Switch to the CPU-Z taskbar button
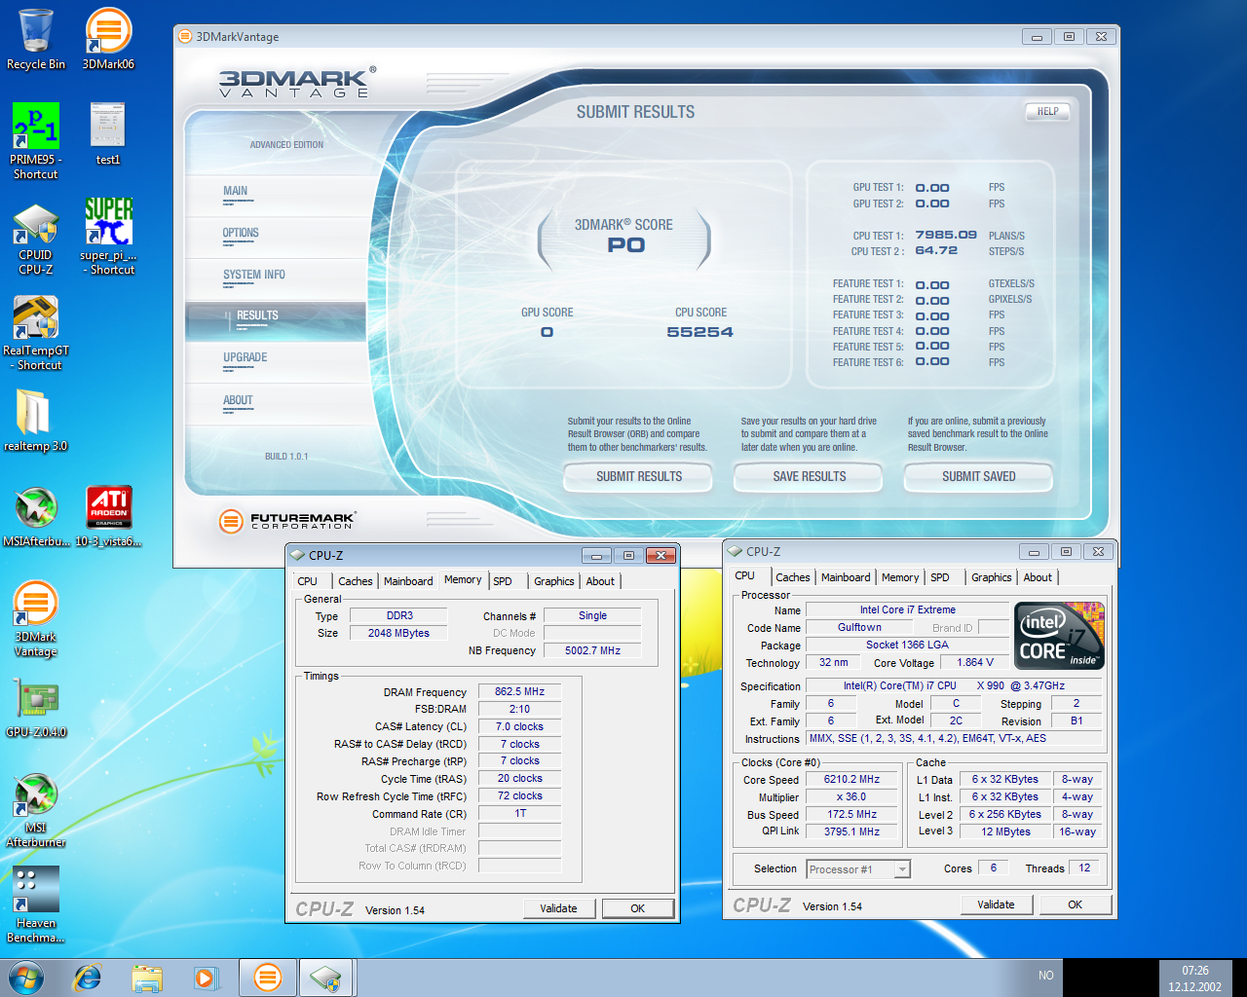1247x997 pixels. (x=326, y=978)
